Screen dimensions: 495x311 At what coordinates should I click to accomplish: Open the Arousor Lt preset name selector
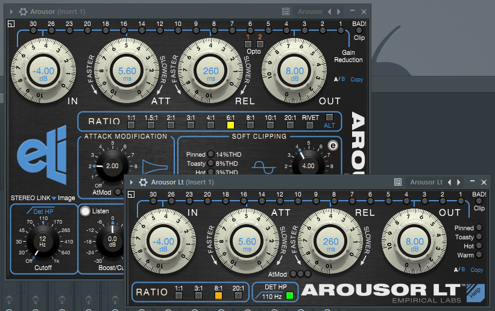[x=426, y=182]
